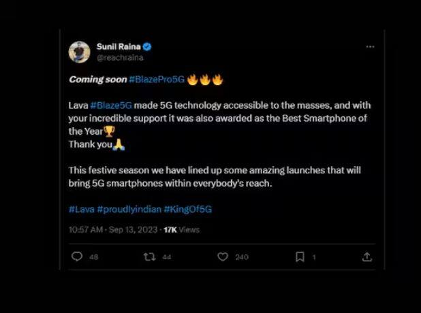Click the reply speech bubble icon
This screenshot has height=313, width=421.
pos(77,257)
